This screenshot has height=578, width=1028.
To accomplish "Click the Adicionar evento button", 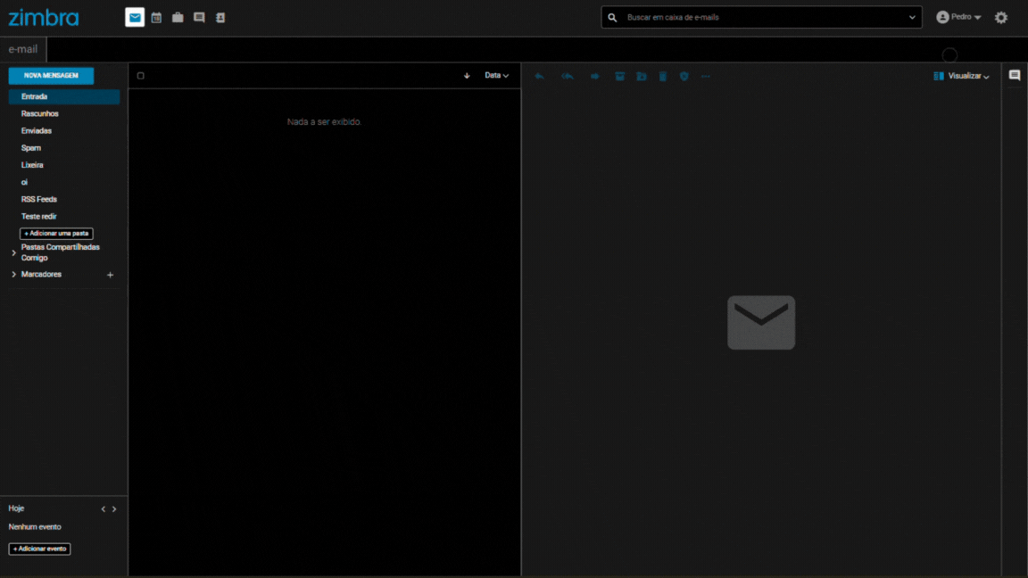I will click(x=39, y=549).
